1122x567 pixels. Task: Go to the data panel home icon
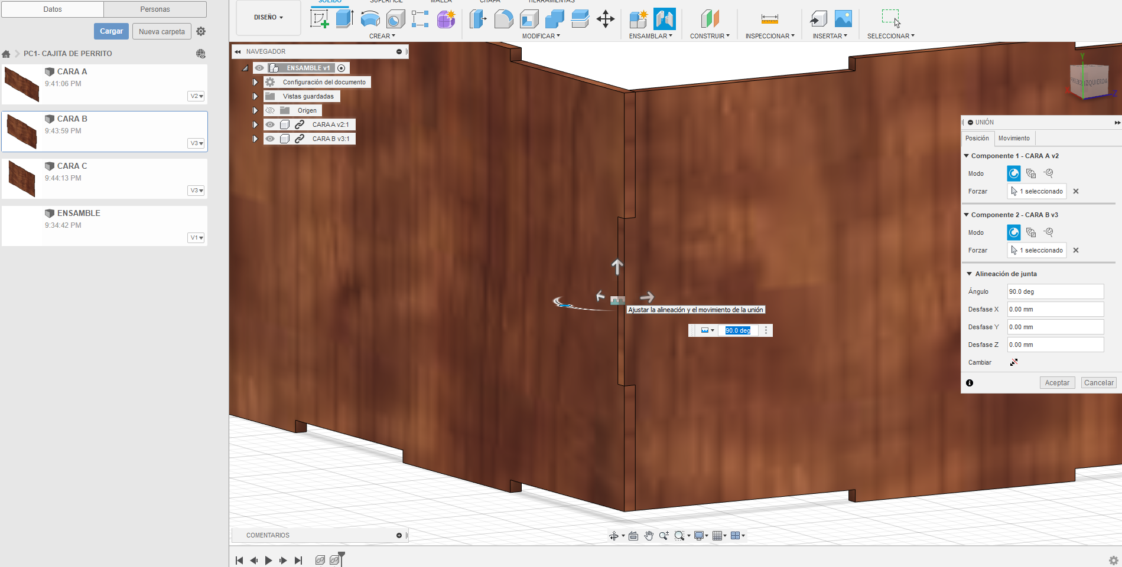(x=6, y=54)
